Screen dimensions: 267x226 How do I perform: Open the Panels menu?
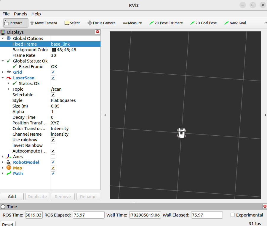pyautogui.click(x=20, y=14)
